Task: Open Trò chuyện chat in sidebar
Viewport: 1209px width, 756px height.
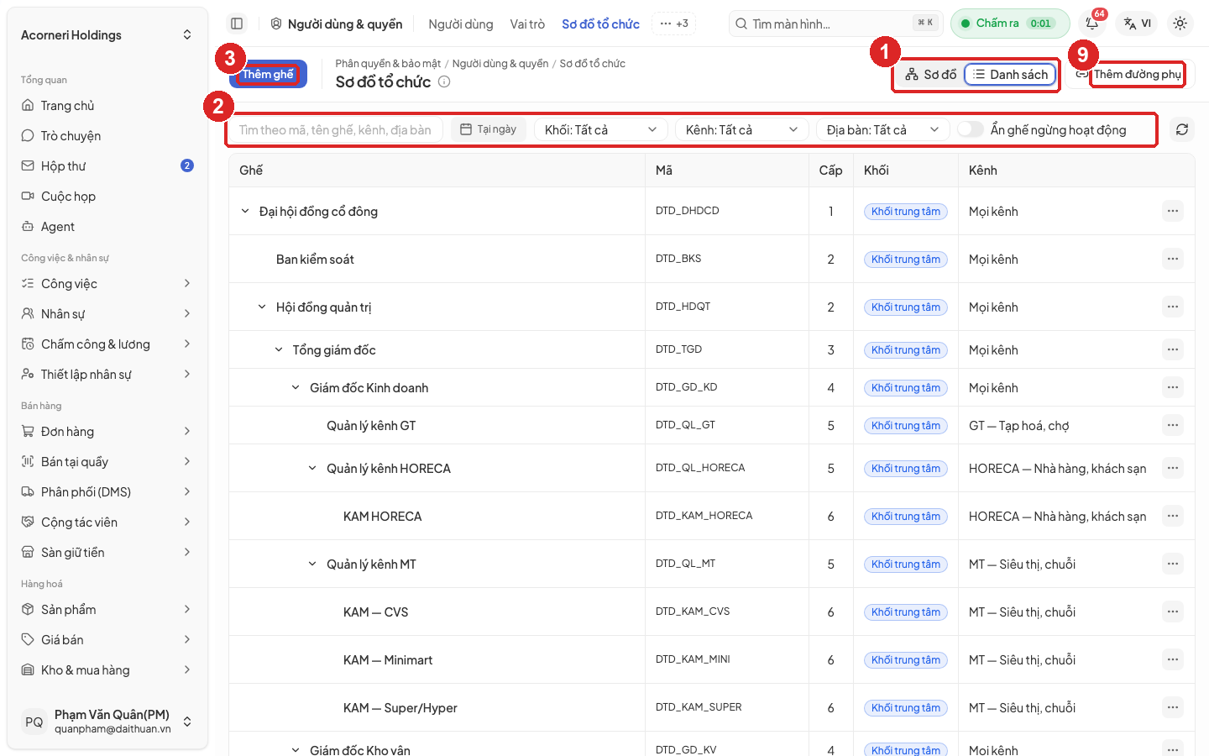Action: click(x=107, y=136)
